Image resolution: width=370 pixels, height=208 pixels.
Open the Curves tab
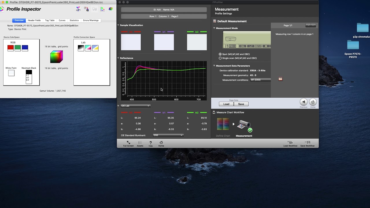(62, 21)
